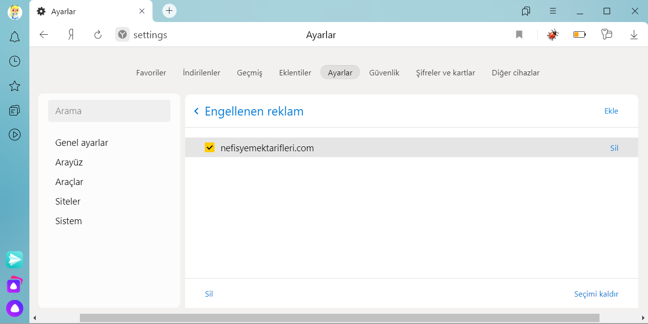Click the address bar showing settings
Viewport: 648px width, 324px height.
coord(150,35)
